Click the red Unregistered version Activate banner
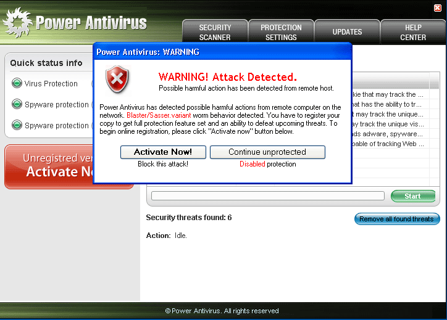 point(49,166)
